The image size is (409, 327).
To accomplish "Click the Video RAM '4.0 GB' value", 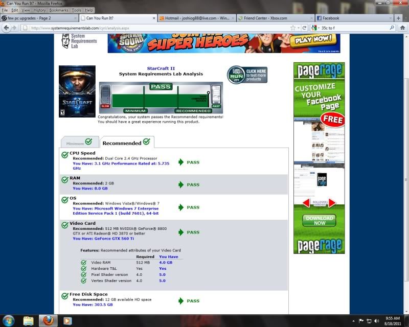I will tap(166, 262).
